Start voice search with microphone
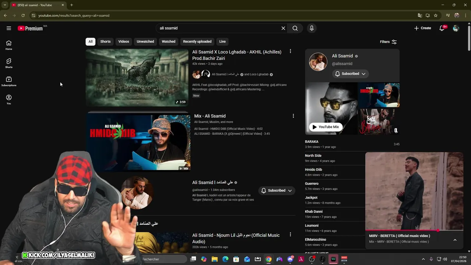Viewport: 471px width, 265px height. pyautogui.click(x=312, y=28)
